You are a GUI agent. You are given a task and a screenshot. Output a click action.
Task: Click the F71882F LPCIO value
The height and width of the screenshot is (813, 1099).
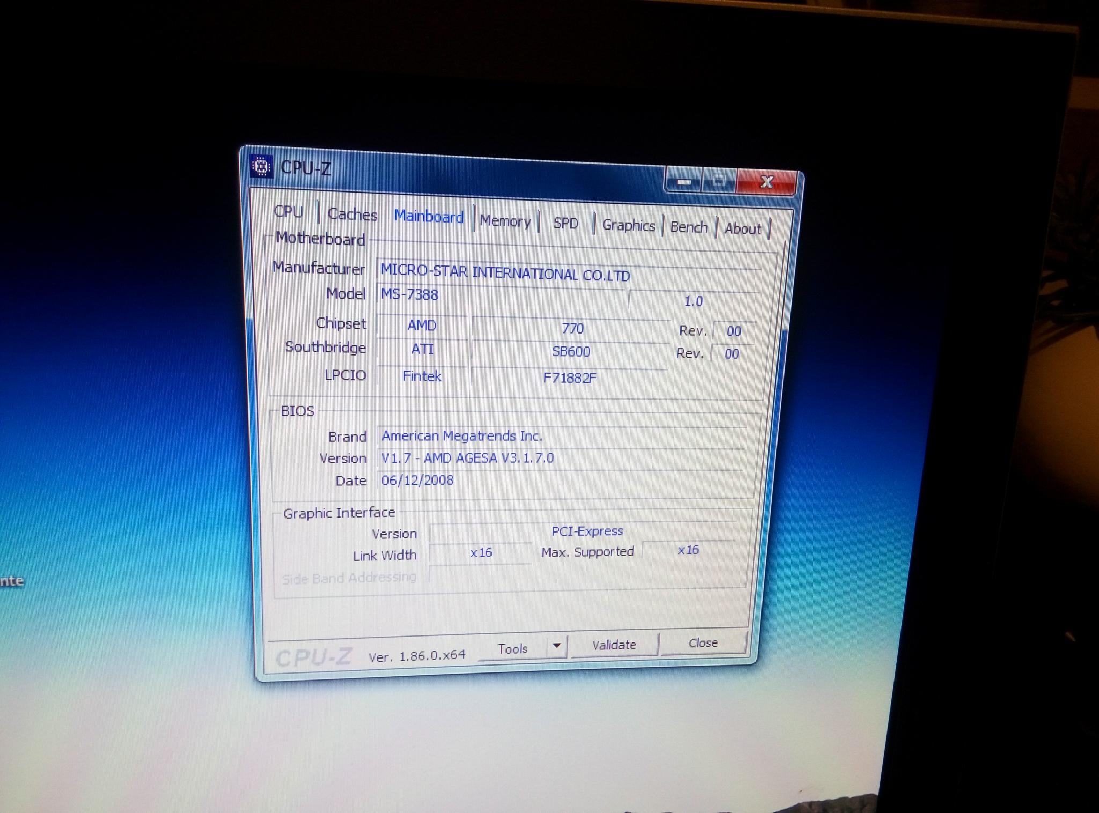(x=569, y=378)
